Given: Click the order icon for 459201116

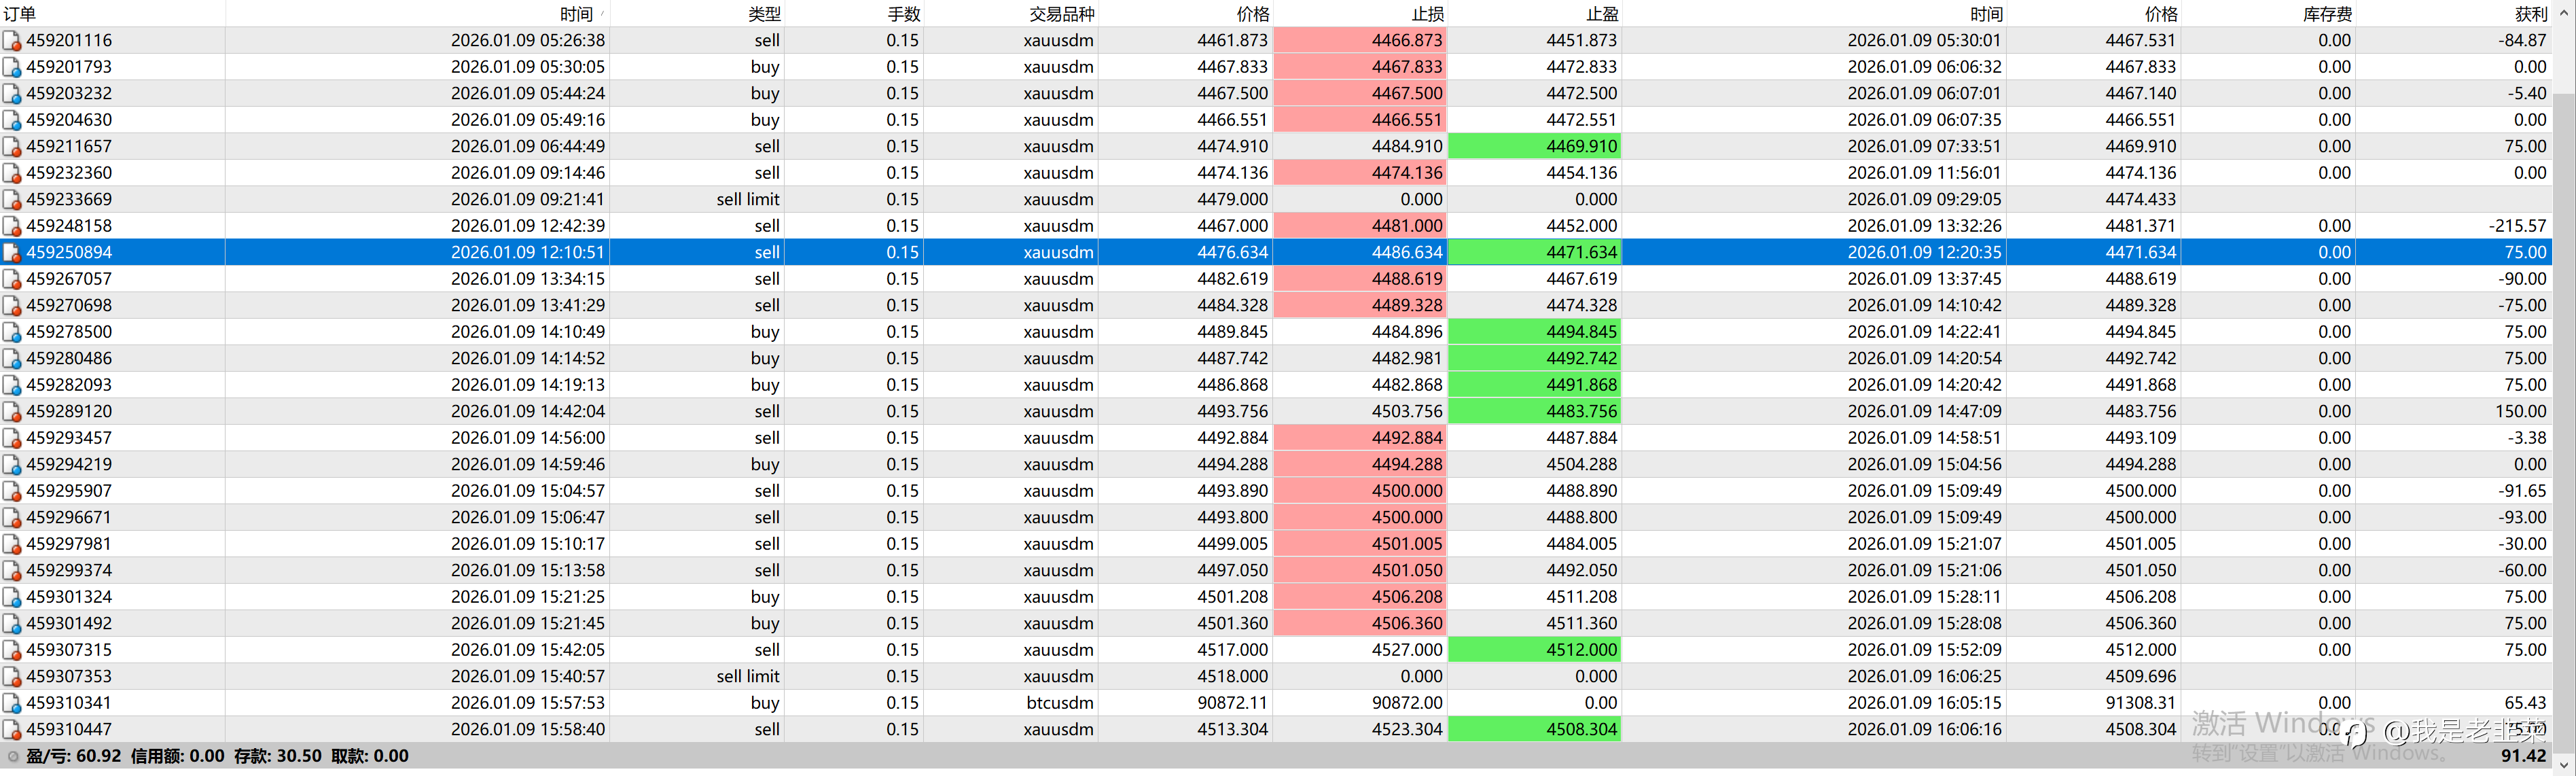Looking at the screenshot, I should tap(12, 41).
